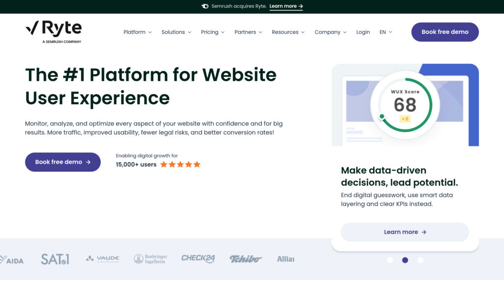504x283 pixels.
Task: Click the Semrush flame icon in banner
Action: coord(205,6)
